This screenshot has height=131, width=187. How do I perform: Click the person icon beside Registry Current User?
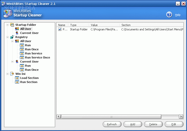coord(17,62)
